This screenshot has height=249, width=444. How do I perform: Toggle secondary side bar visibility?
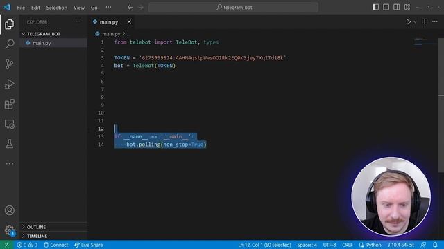pos(396,7)
